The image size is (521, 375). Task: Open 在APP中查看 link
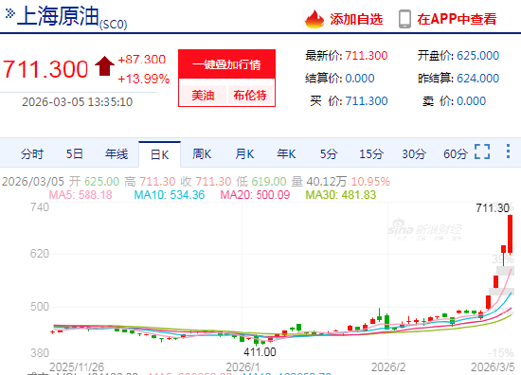pyautogui.click(x=457, y=19)
